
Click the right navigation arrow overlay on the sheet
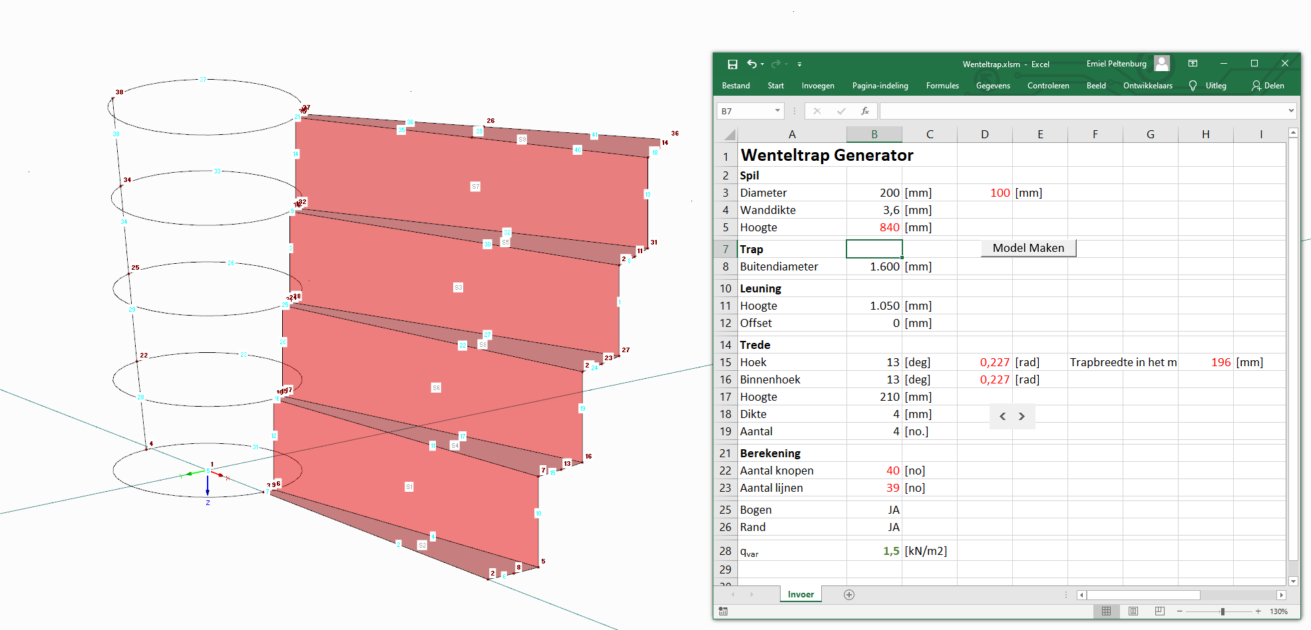click(1022, 416)
